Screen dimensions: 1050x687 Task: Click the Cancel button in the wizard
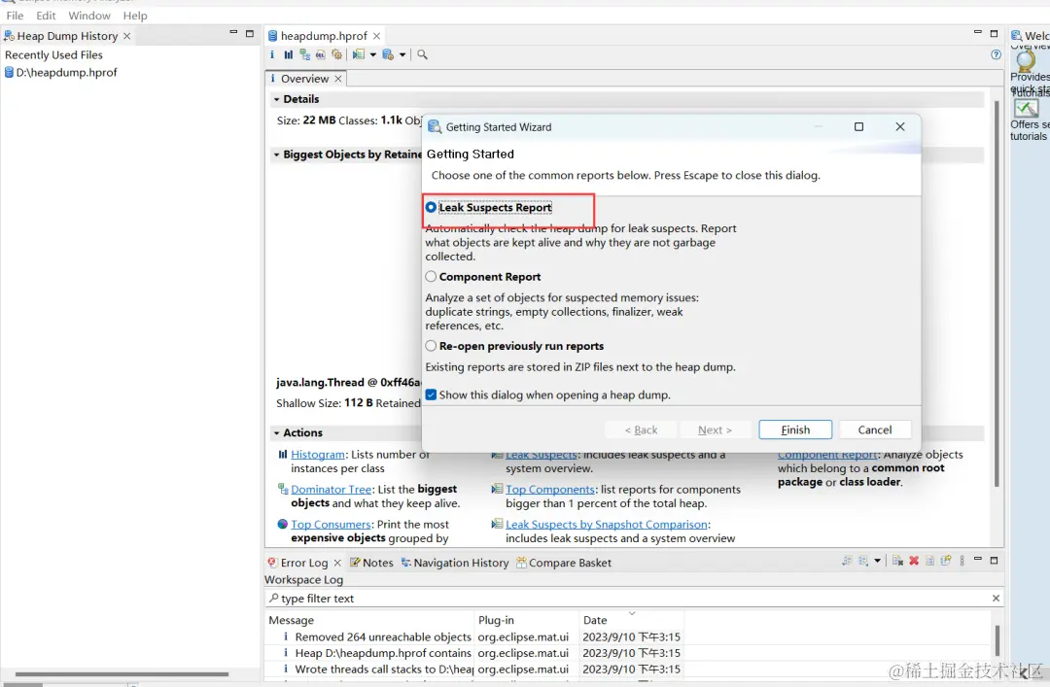click(x=875, y=429)
